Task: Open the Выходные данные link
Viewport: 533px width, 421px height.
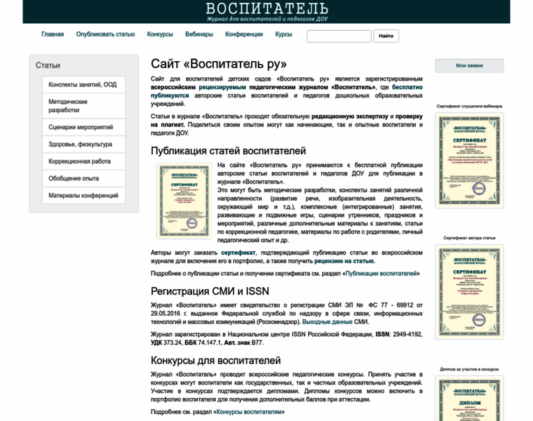Action: click(x=327, y=321)
